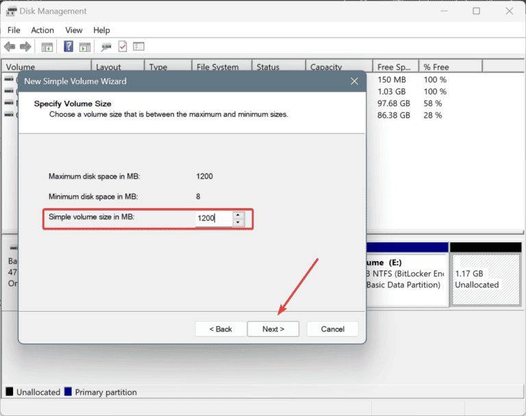The image size is (526, 416).
Task: Select the 1.17 GB Unallocated partition block
Action: (485, 279)
